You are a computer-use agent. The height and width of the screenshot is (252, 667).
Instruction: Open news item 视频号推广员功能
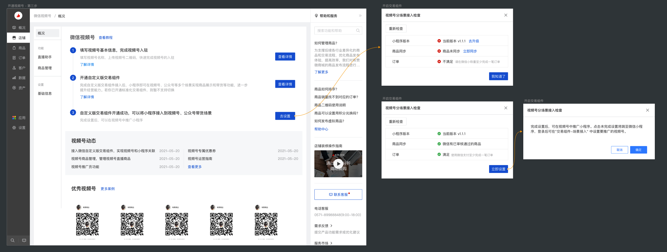85,167
